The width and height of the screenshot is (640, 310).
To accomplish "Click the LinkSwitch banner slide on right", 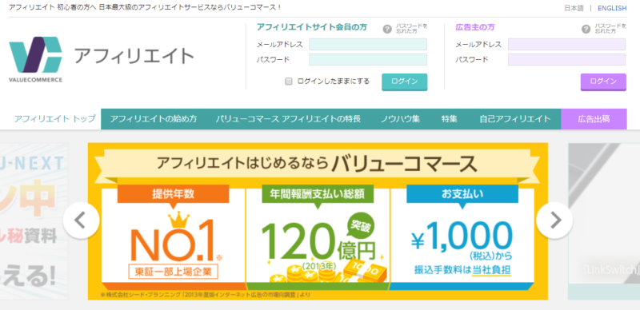I will pyautogui.click(x=604, y=221).
